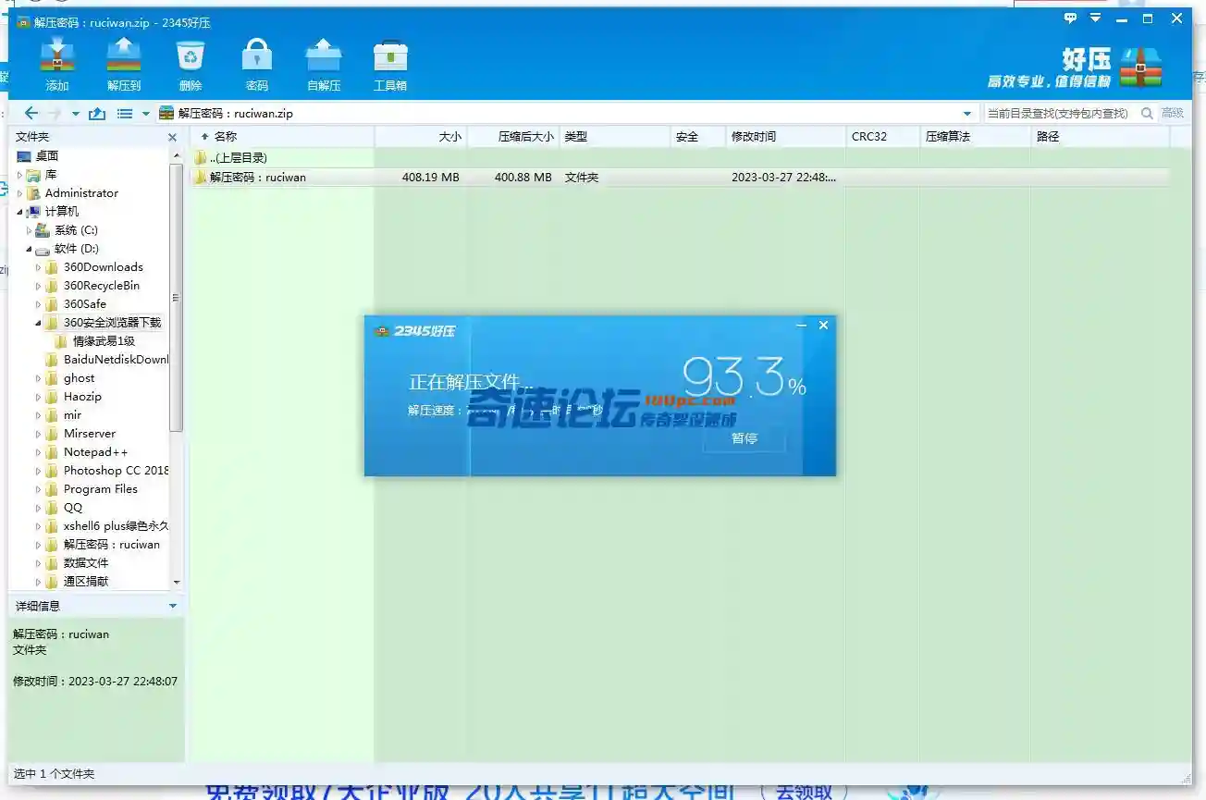Select the 360Safe folder
The width and height of the screenshot is (1206, 800).
coord(85,303)
